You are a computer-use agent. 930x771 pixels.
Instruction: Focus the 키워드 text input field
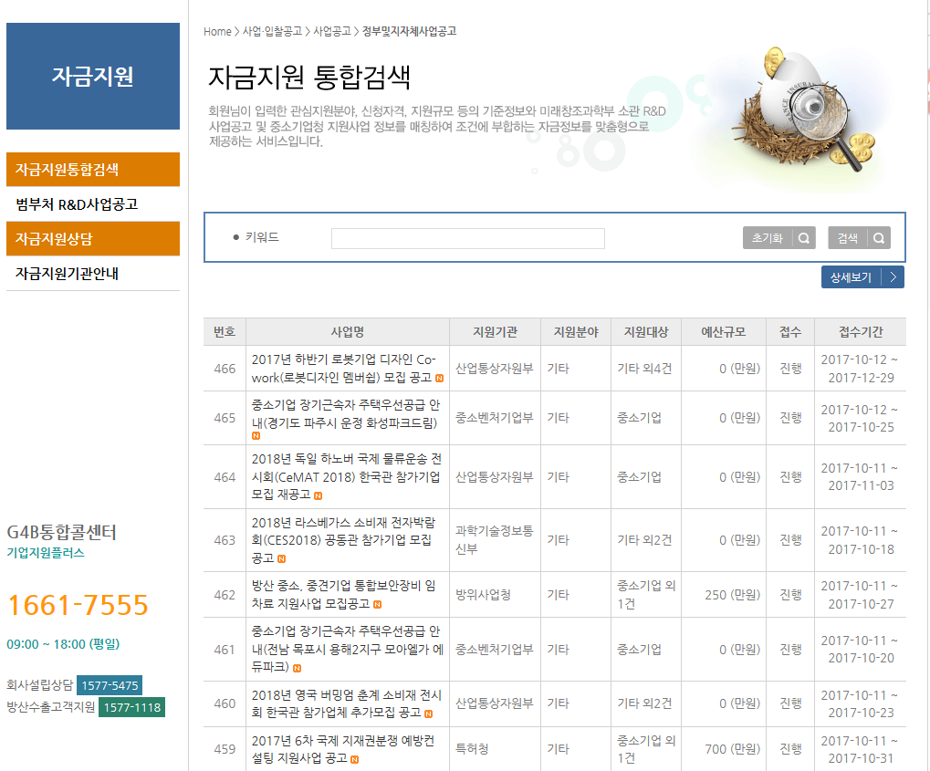[x=467, y=239]
